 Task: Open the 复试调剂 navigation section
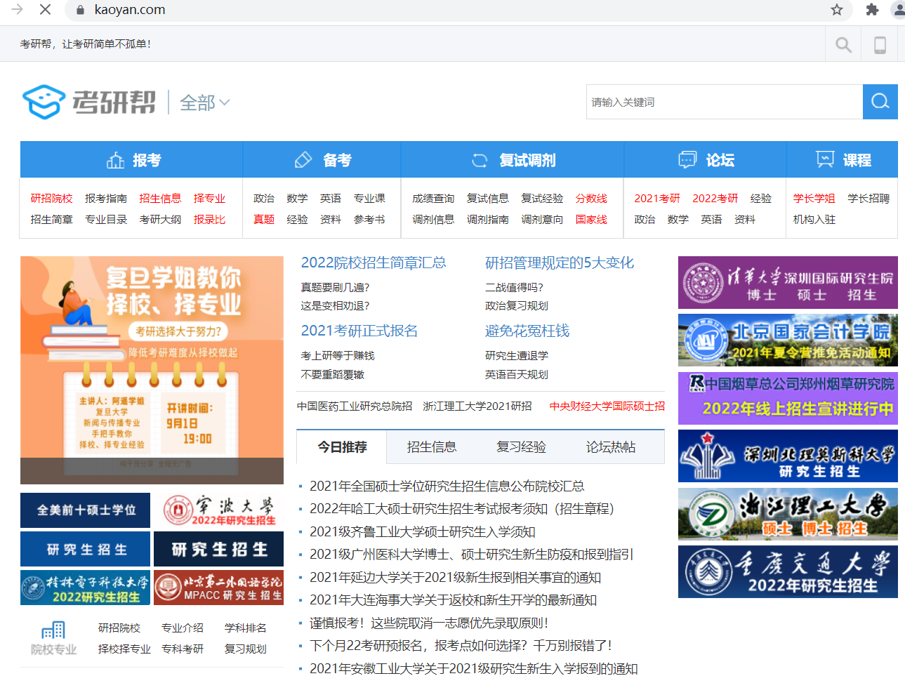coord(513,160)
